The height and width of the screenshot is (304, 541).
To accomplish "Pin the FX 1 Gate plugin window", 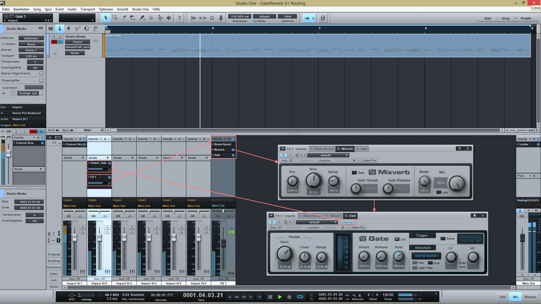I will click(475, 216).
